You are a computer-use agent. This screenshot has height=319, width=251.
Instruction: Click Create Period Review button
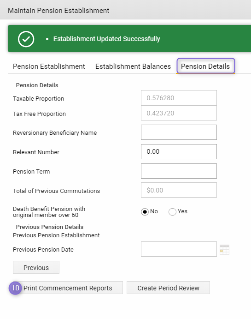coord(168,288)
